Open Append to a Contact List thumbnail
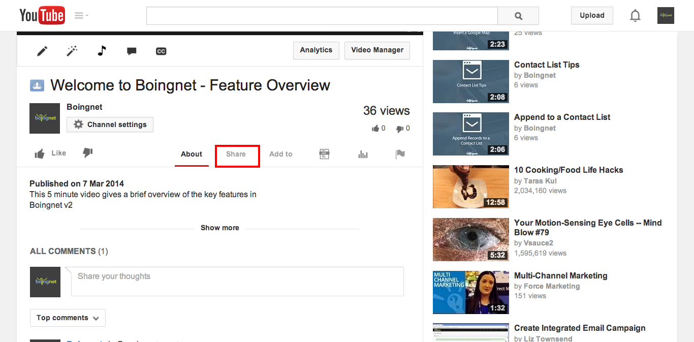This screenshot has width=694, height=342. [x=471, y=134]
